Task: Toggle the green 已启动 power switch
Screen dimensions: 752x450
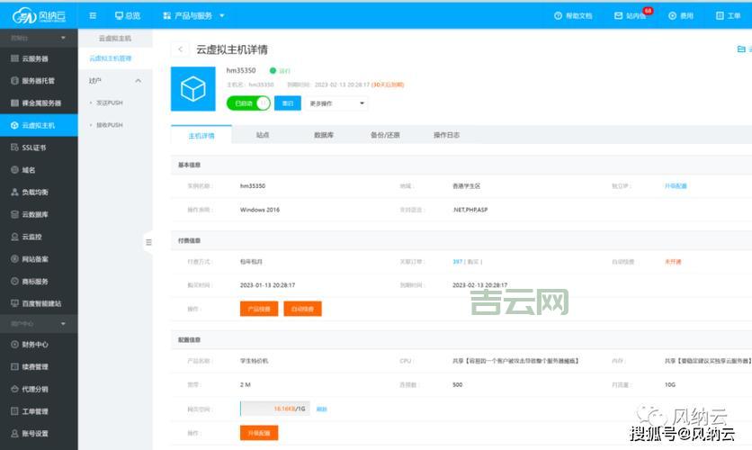Action: point(248,103)
